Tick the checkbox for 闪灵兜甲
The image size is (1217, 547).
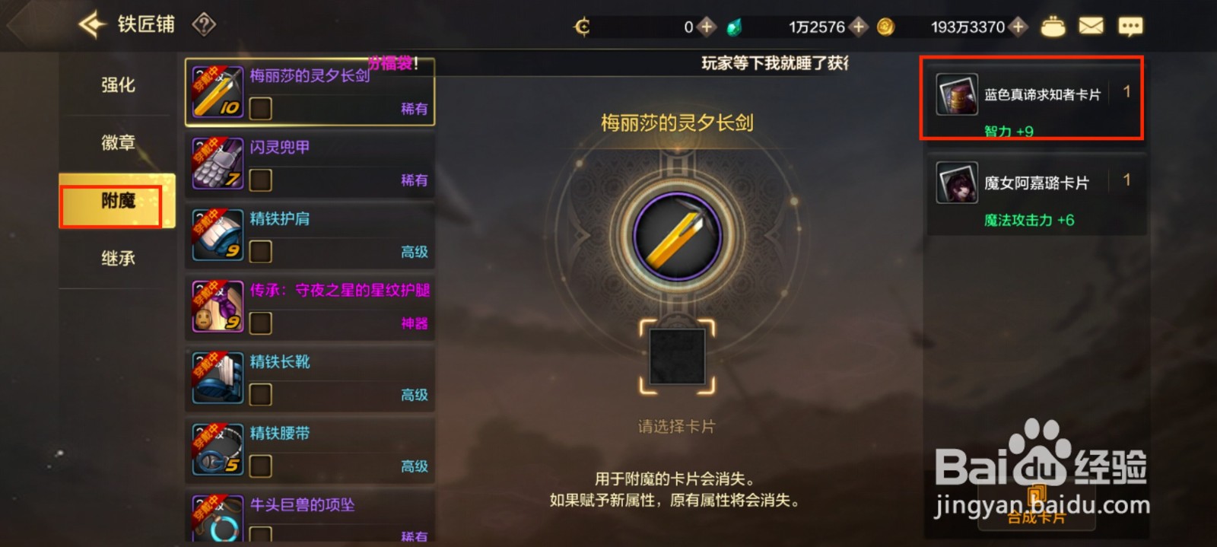(260, 180)
